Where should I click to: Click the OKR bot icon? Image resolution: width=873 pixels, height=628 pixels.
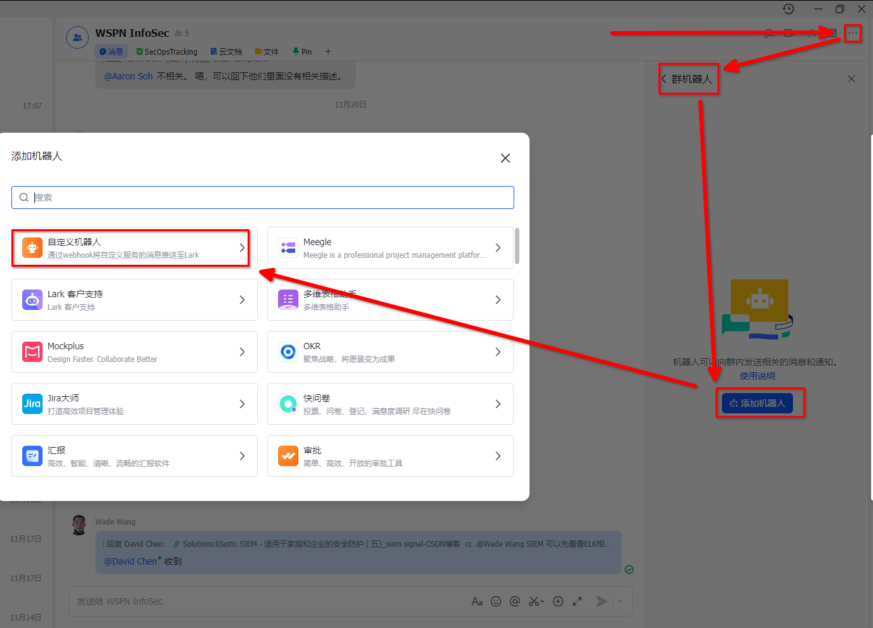[x=288, y=352]
